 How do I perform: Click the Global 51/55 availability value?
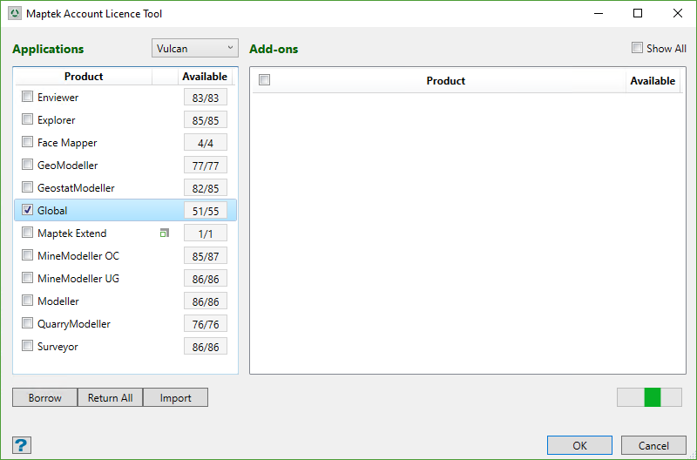tap(206, 211)
